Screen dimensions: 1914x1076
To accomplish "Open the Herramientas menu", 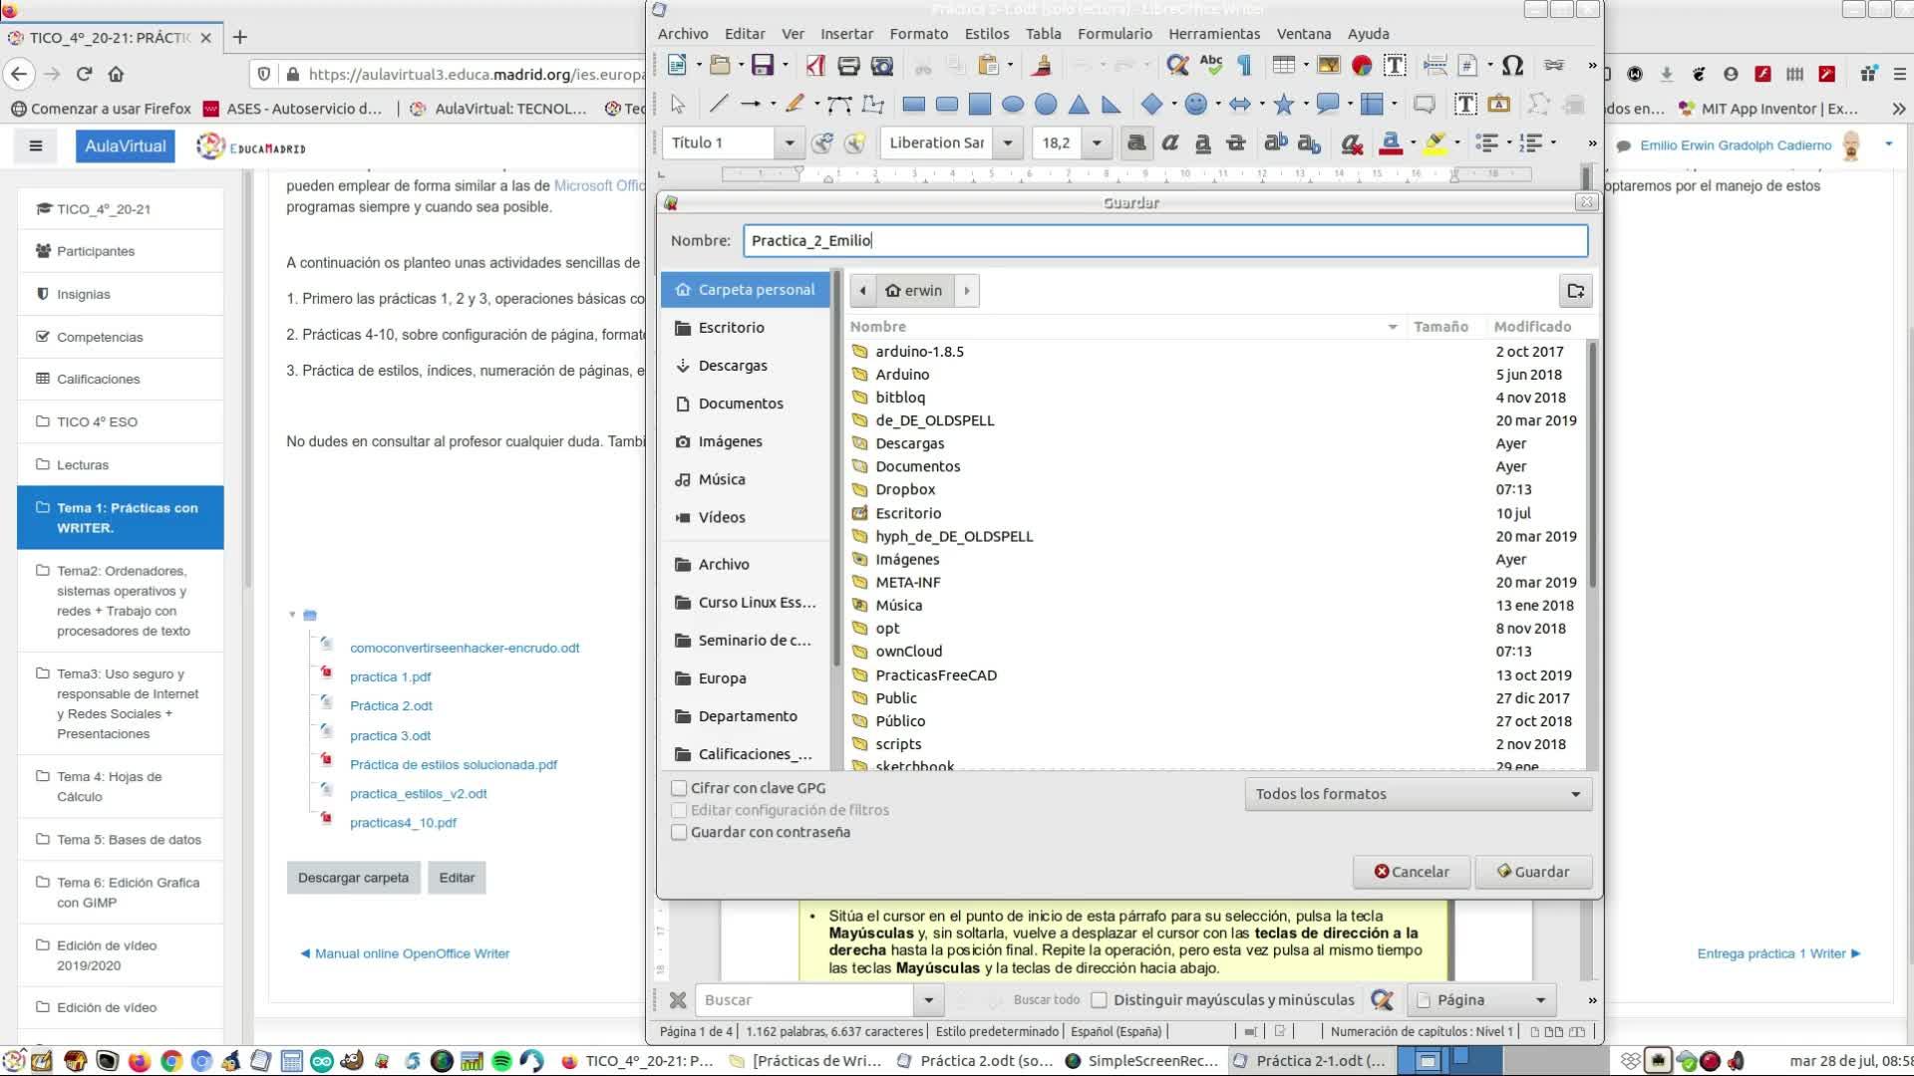I will (1213, 34).
